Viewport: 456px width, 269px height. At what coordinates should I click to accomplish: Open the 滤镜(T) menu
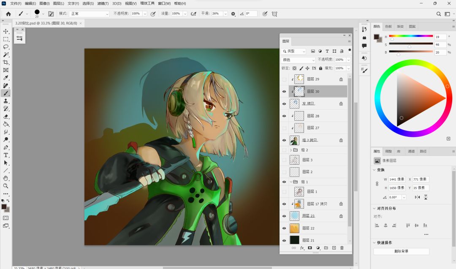pyautogui.click(x=103, y=3)
